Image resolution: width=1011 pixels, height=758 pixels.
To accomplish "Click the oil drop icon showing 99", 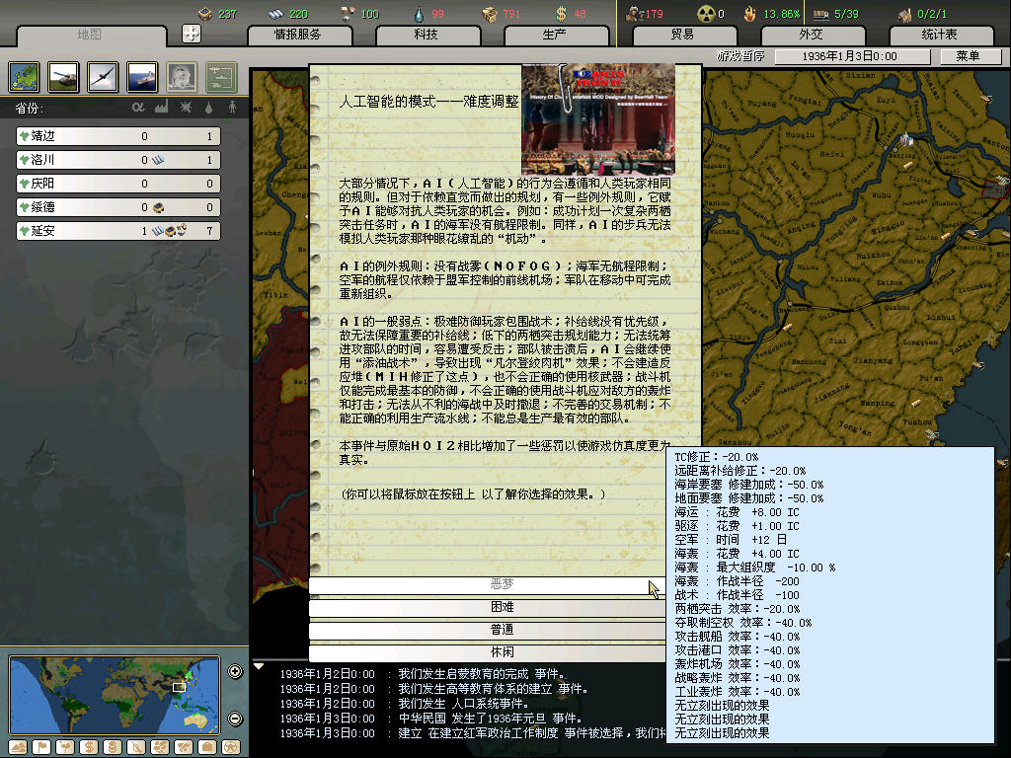I will click(x=419, y=14).
